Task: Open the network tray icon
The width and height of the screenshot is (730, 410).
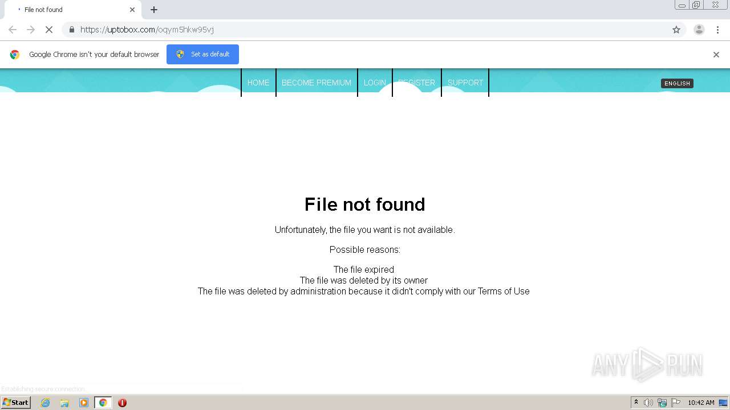Action: (662, 403)
